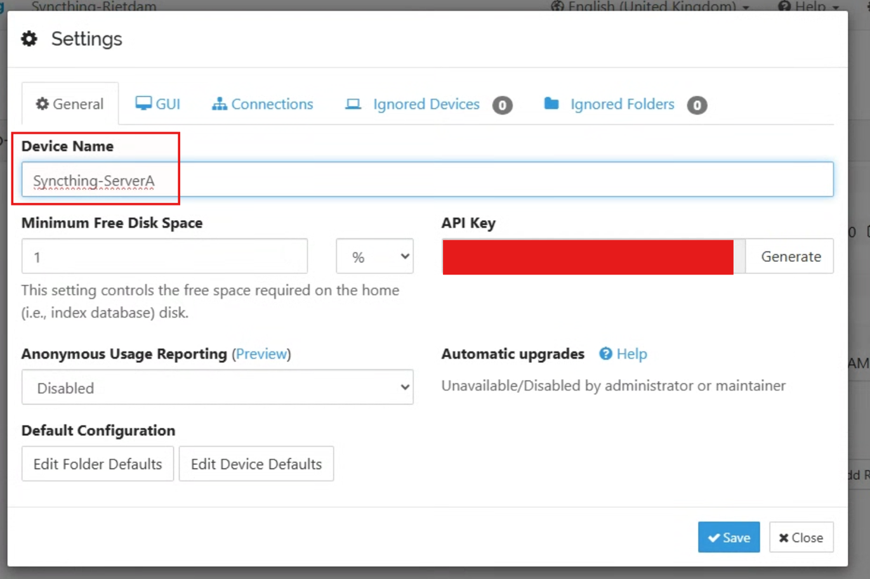
Task: Click Edit Folder Defaults button
Action: tap(98, 464)
